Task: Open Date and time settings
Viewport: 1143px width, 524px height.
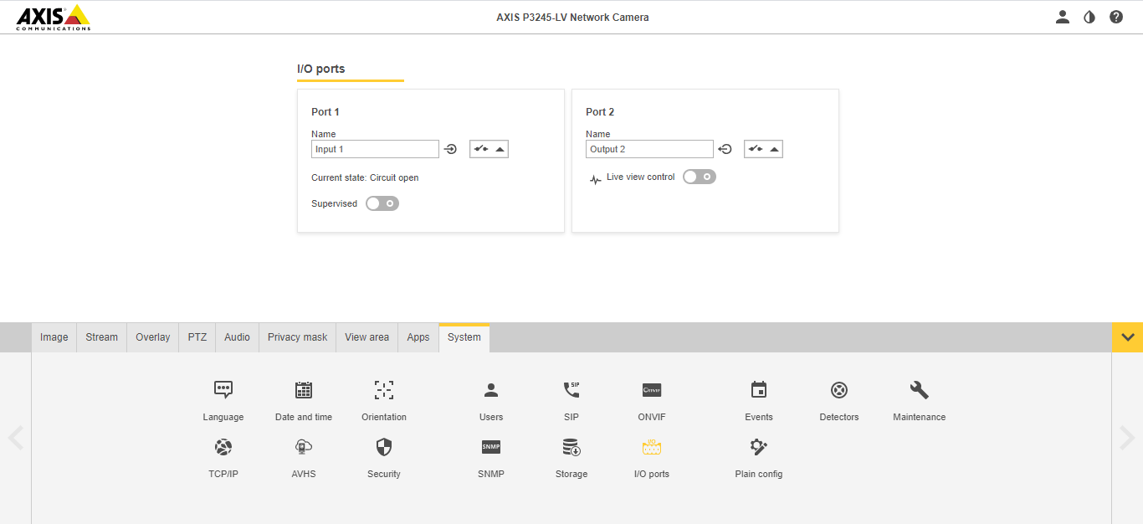Action: pos(304,389)
